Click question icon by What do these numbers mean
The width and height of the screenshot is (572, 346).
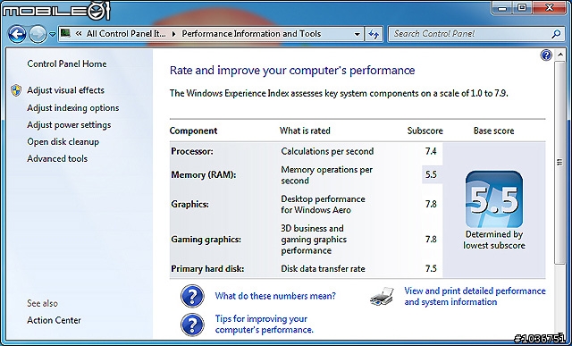192,296
